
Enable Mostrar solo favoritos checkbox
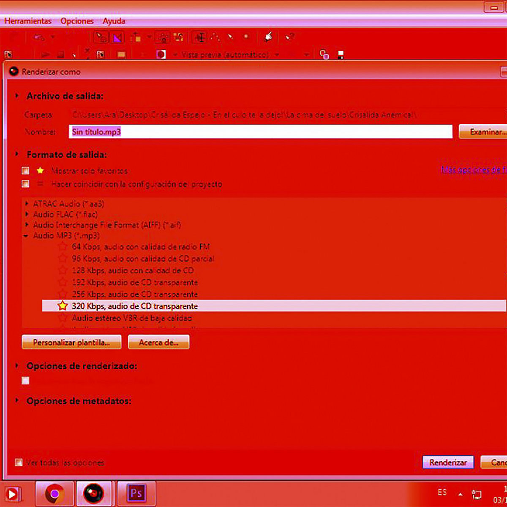[26, 171]
